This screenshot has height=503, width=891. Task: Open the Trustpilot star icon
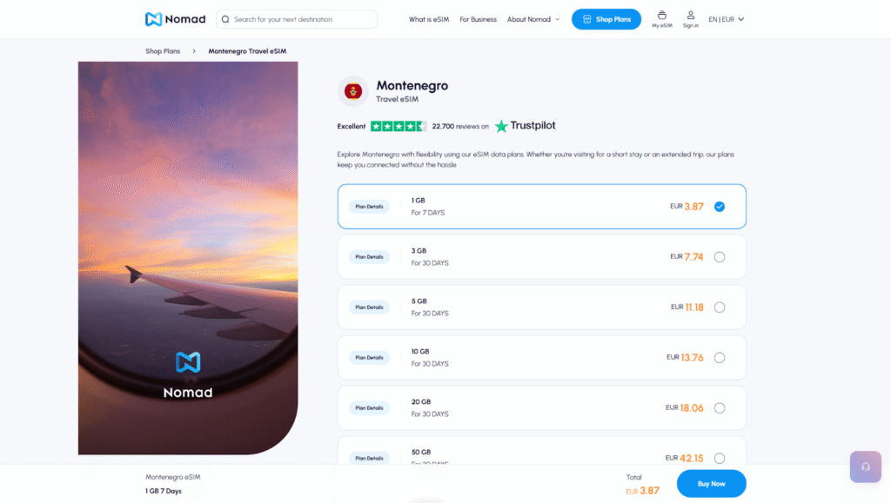(501, 126)
